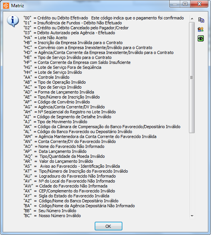
Task: Click the OK button
Action: tap(108, 226)
